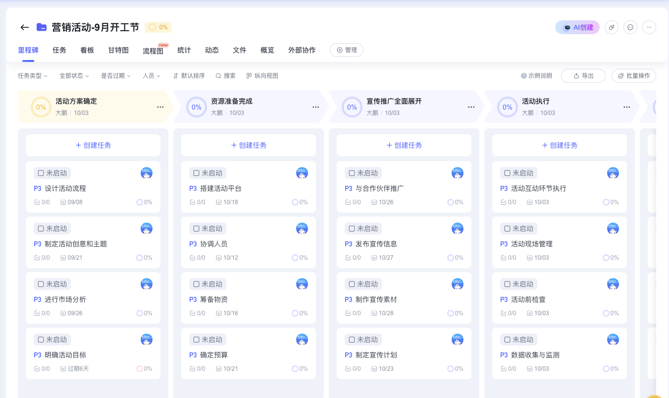Click the 0% progress ring on 活动方案确定 milestone
The image size is (669, 398).
click(x=41, y=107)
